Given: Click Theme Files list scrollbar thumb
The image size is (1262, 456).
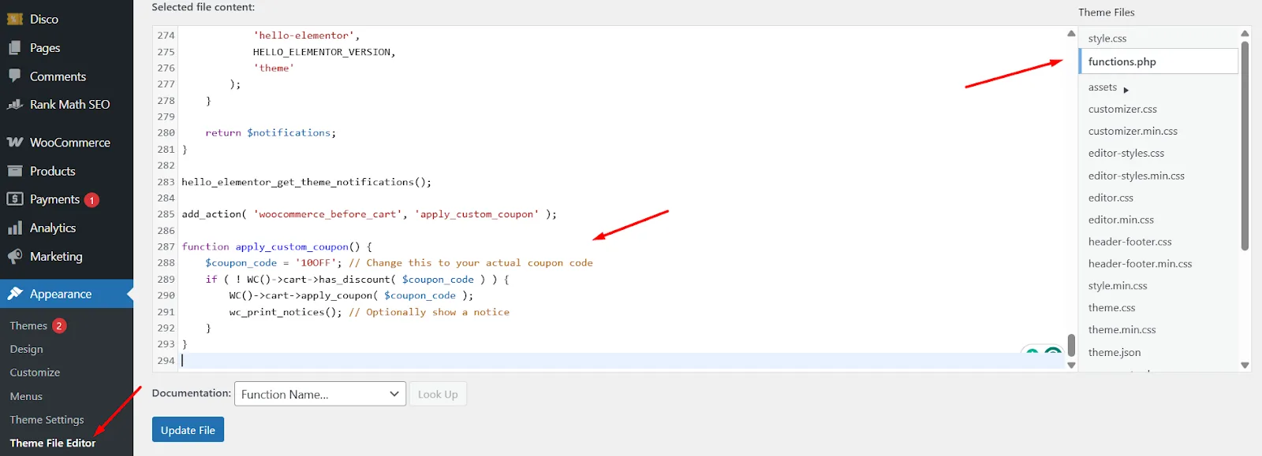Looking at the screenshot, I should pos(1245,146).
